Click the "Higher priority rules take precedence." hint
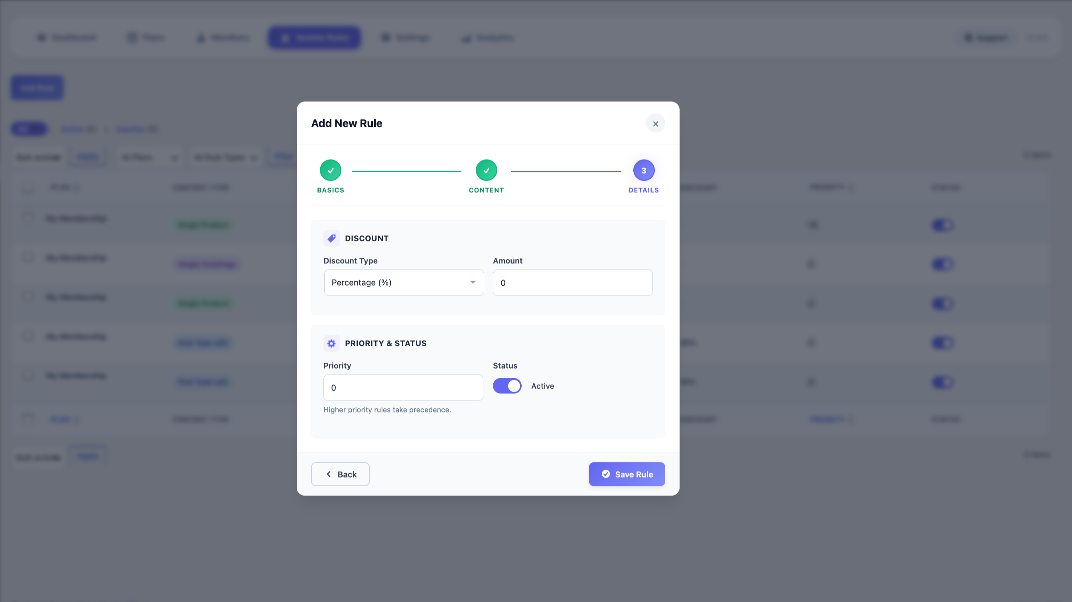The height and width of the screenshot is (602, 1072). pos(387,410)
